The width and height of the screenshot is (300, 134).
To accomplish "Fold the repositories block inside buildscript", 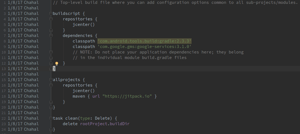I will [51, 19].
